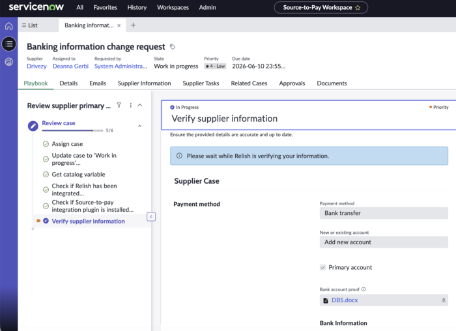
Task: Open the All menu
Action: [80, 8]
